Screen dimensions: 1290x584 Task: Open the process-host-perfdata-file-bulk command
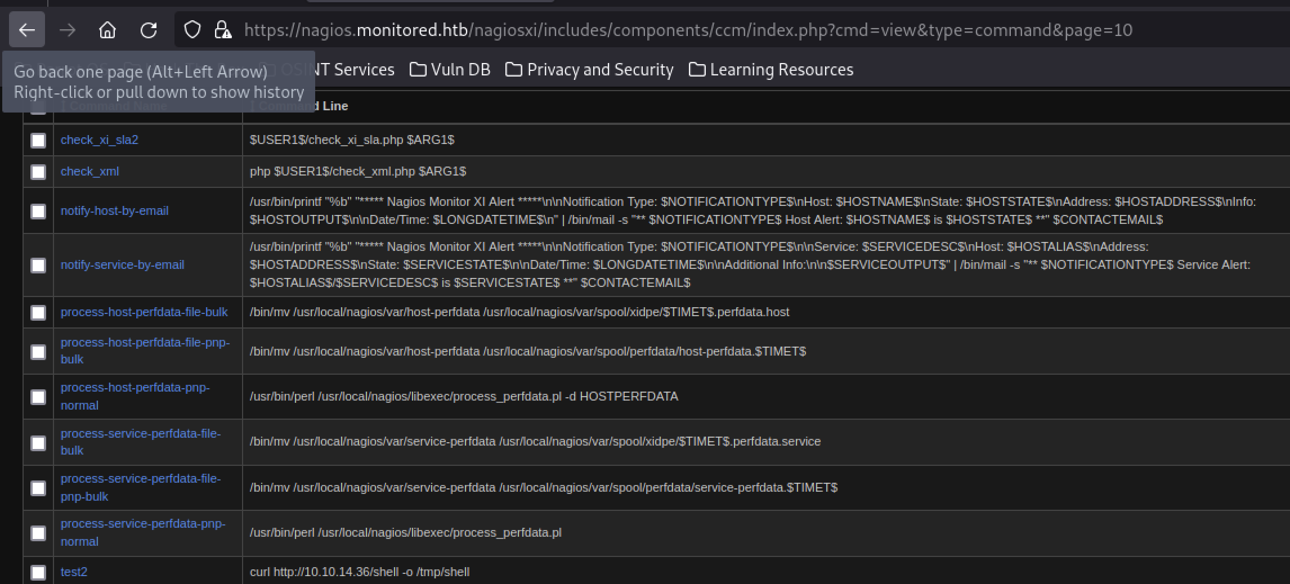pyautogui.click(x=144, y=312)
